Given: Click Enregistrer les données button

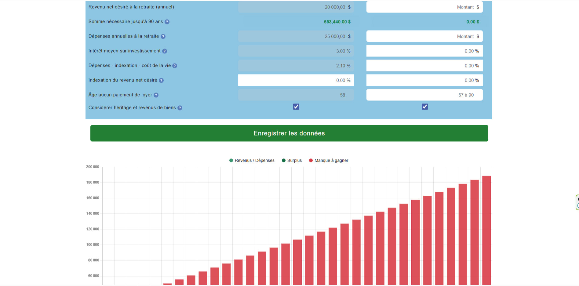Looking at the screenshot, I should point(289,133).
